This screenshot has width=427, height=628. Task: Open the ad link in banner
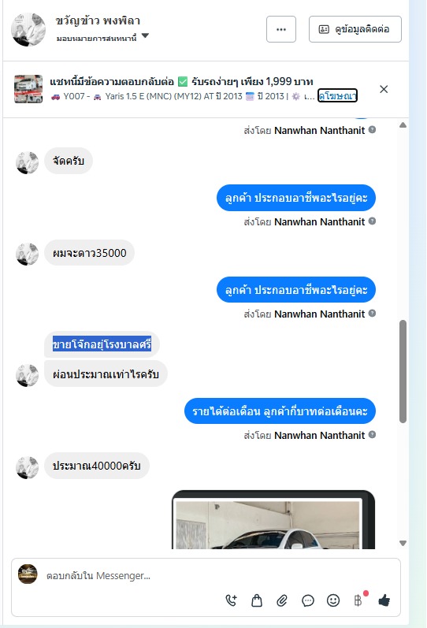337,95
